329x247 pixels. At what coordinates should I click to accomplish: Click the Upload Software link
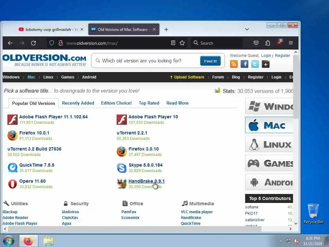187,77
